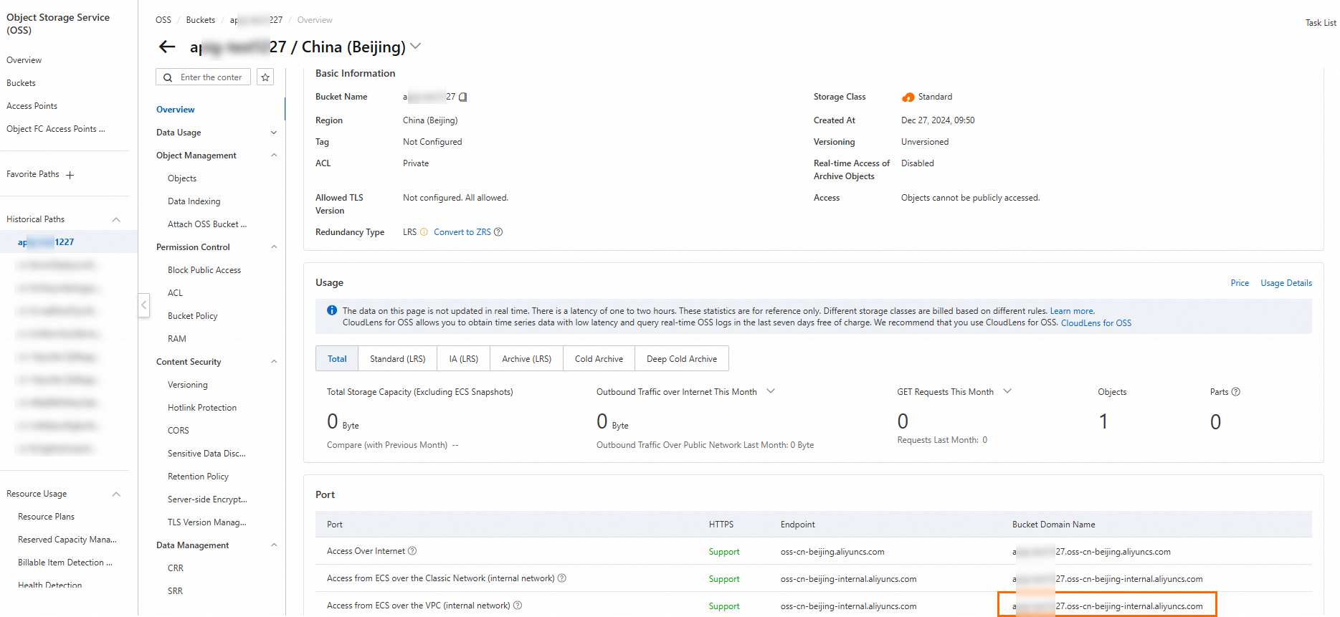Image resolution: width=1340 pixels, height=617 pixels.
Task: Collapse the Content Security section
Action: [274, 362]
